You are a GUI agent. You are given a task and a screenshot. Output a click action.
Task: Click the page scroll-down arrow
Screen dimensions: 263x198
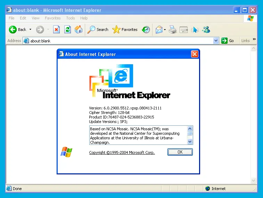(253, 181)
